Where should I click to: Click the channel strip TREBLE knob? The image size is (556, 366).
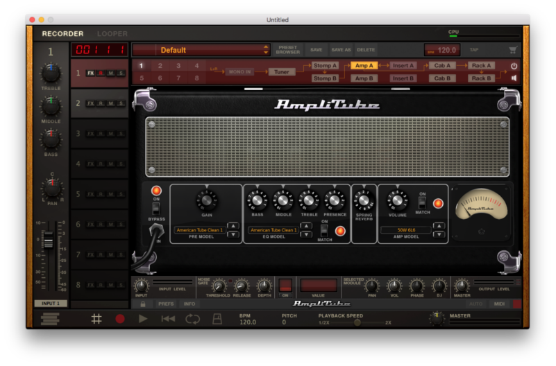click(51, 73)
